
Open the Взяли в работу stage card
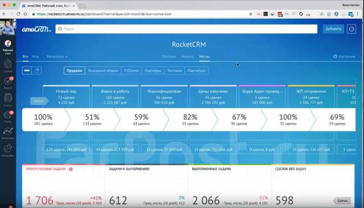click(115, 97)
